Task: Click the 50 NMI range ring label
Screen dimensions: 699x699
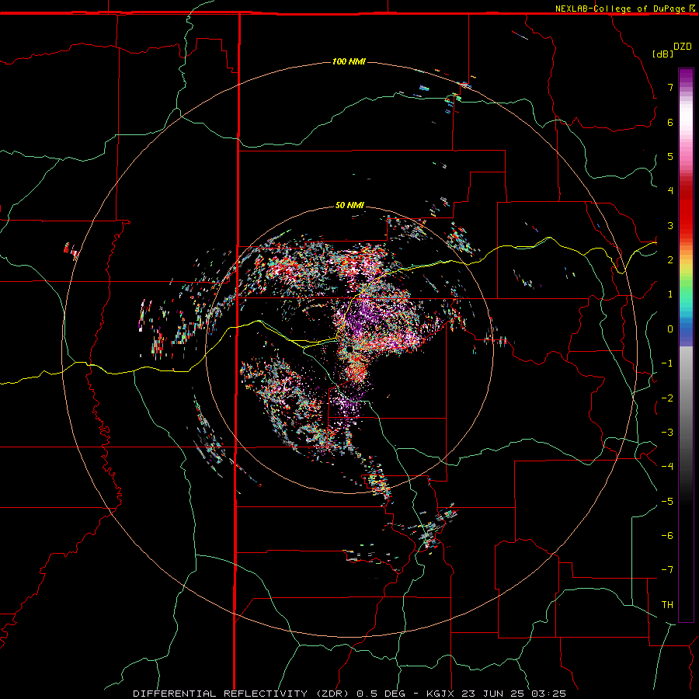Action: click(x=349, y=205)
